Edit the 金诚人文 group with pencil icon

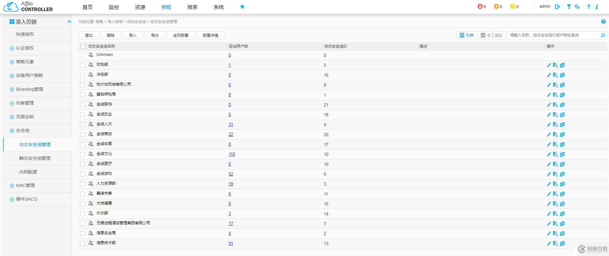tap(549, 125)
